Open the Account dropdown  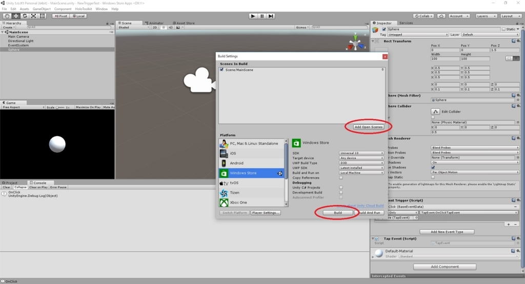click(459, 16)
